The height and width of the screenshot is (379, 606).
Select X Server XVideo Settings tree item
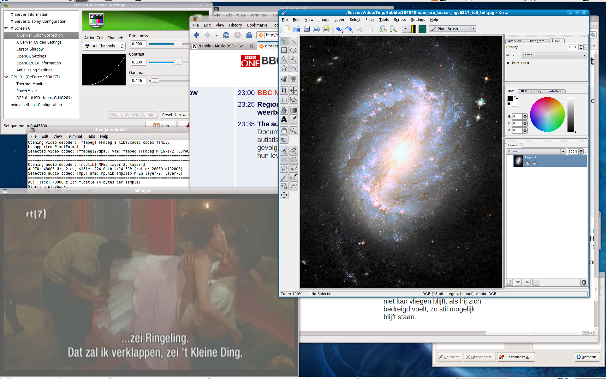(39, 42)
